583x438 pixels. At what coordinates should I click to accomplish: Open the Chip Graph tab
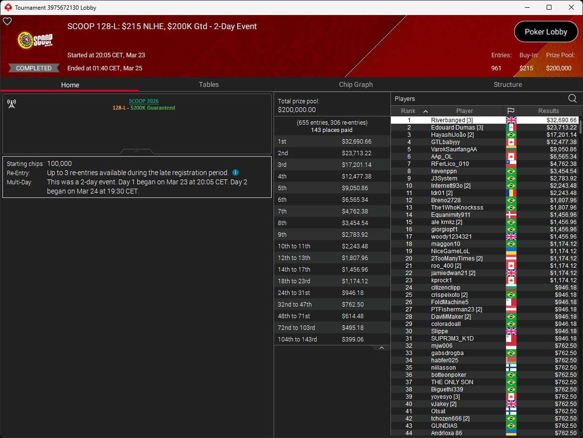(x=356, y=84)
